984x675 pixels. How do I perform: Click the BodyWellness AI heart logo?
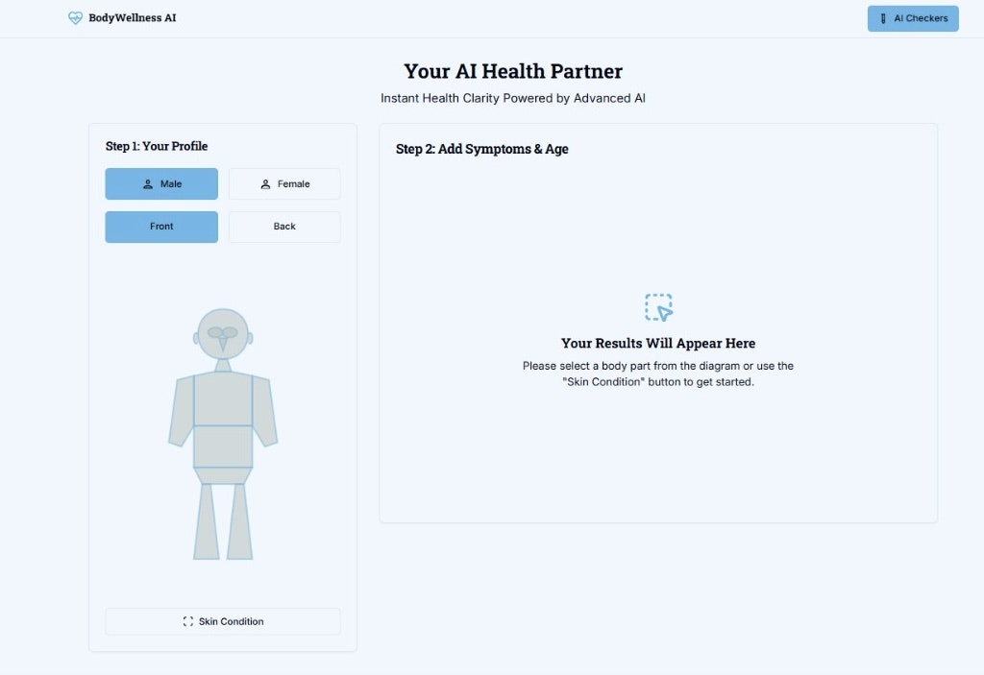(75, 17)
